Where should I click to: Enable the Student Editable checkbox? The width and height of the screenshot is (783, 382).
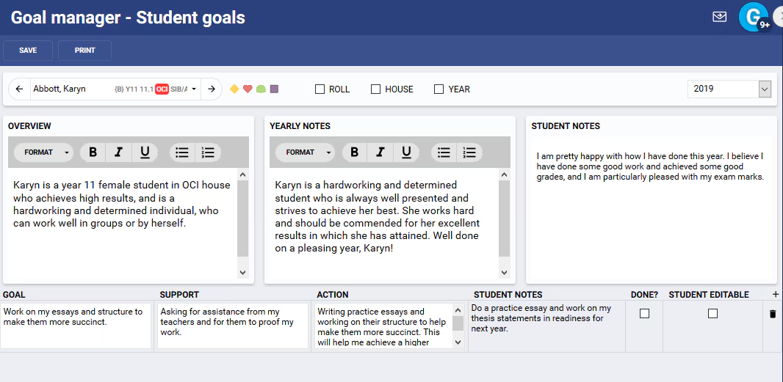(x=712, y=314)
